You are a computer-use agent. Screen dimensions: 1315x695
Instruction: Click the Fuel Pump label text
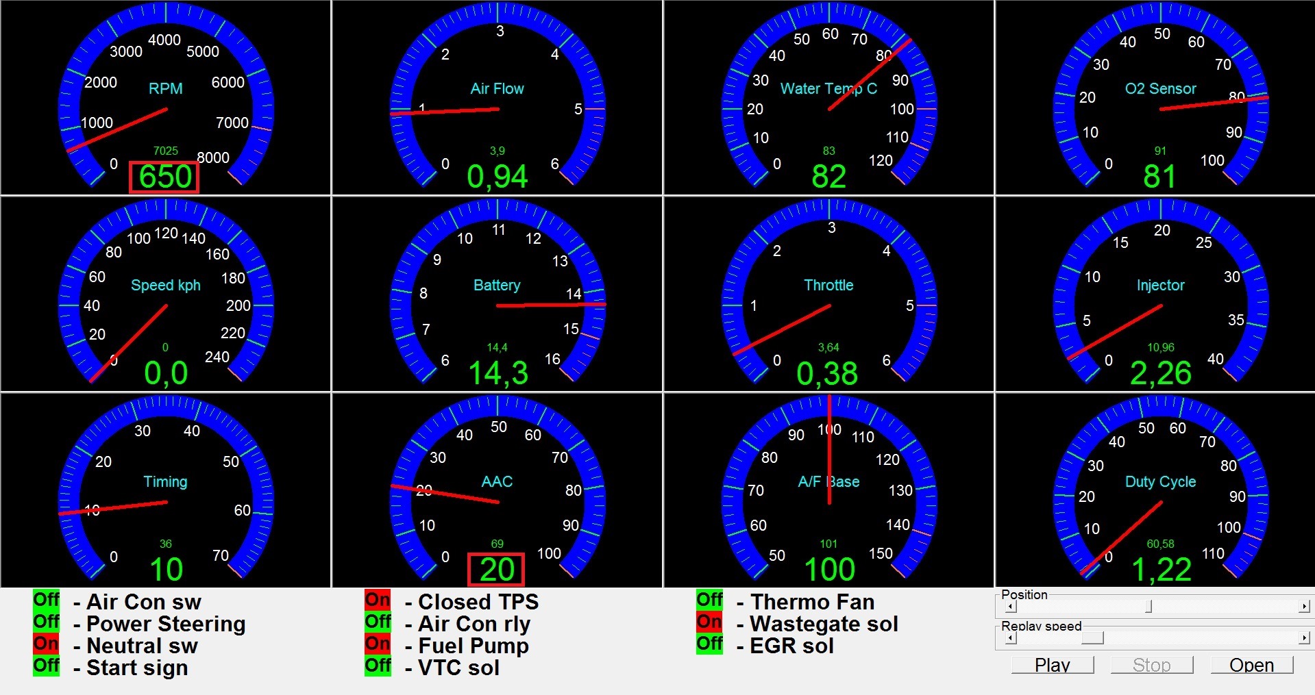point(474,646)
